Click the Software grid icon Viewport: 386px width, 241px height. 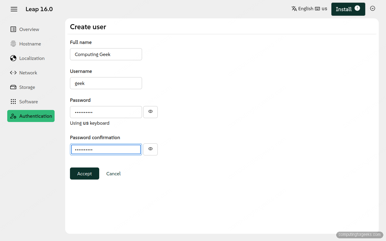pos(13,102)
